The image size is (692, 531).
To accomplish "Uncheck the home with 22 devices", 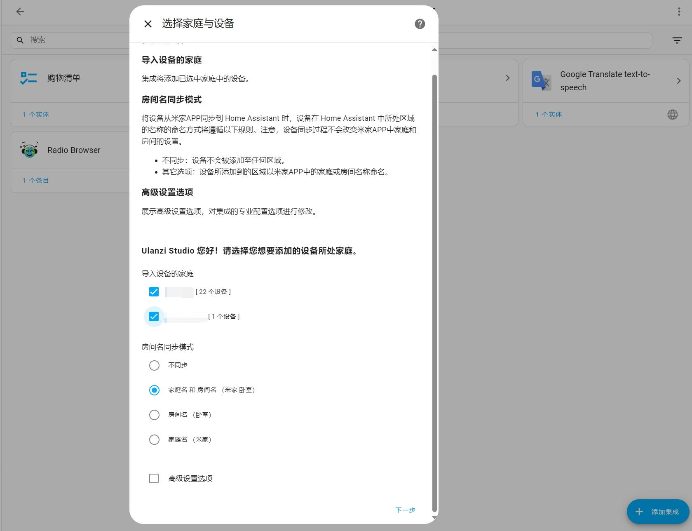I will click(154, 291).
